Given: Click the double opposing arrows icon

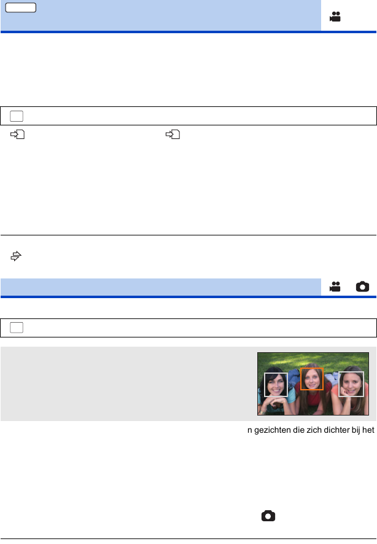Looking at the screenshot, I should click(x=16, y=256).
